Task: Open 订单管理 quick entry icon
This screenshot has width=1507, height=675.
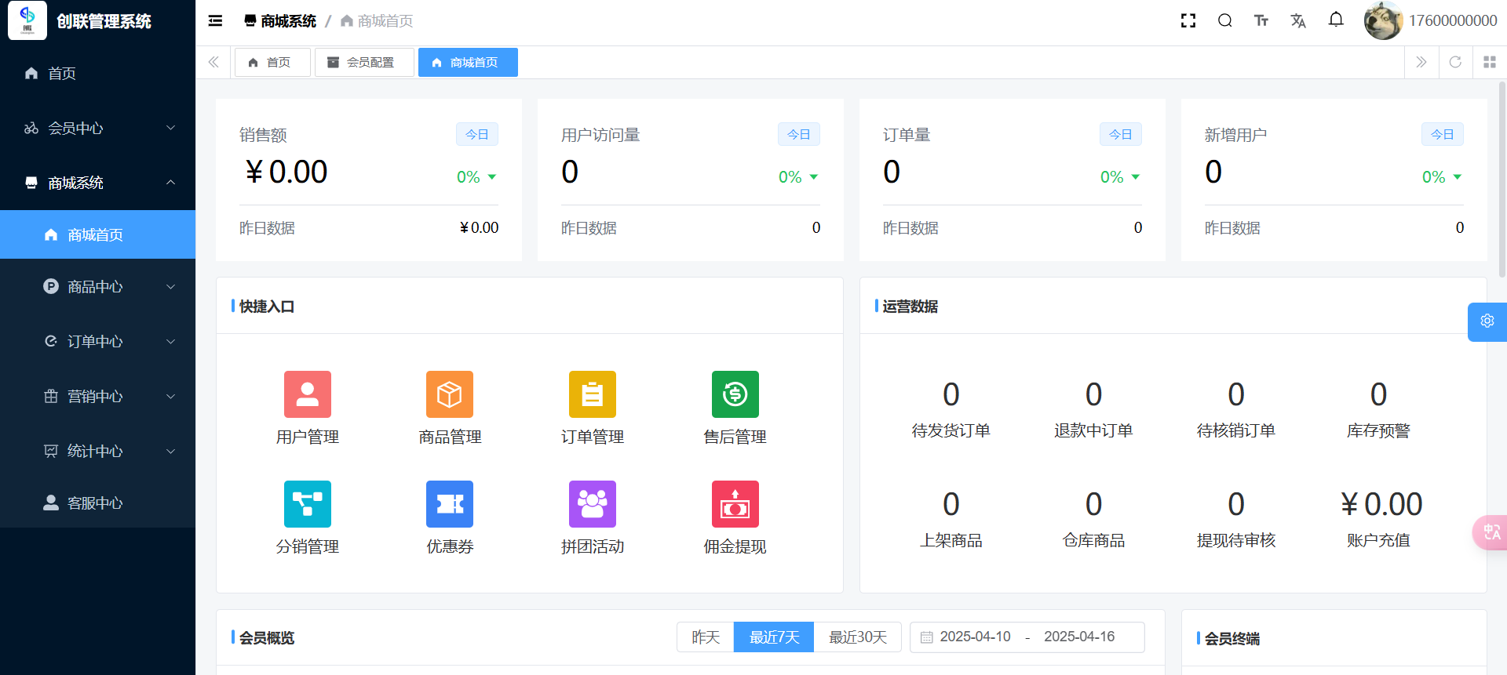Action: (x=593, y=394)
